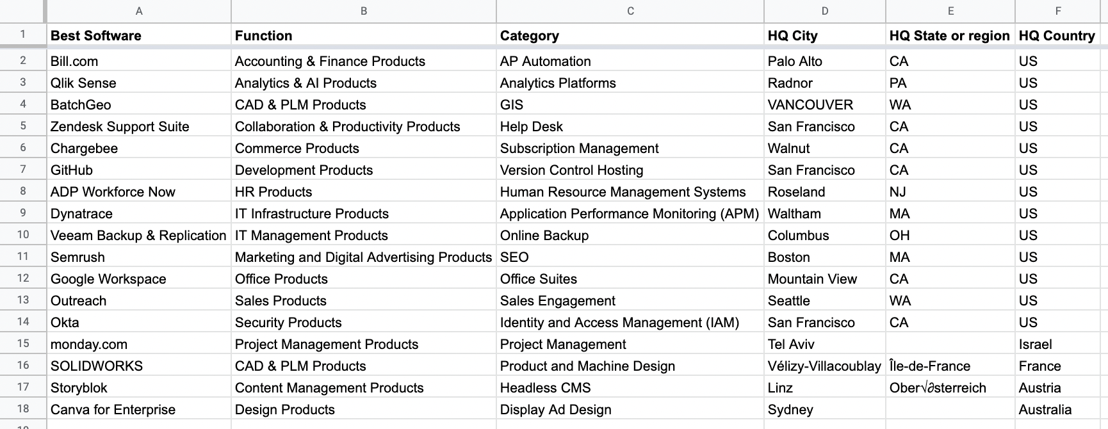Select the ADP Workforce Now cell
The image size is (1108, 429).
click(x=139, y=191)
